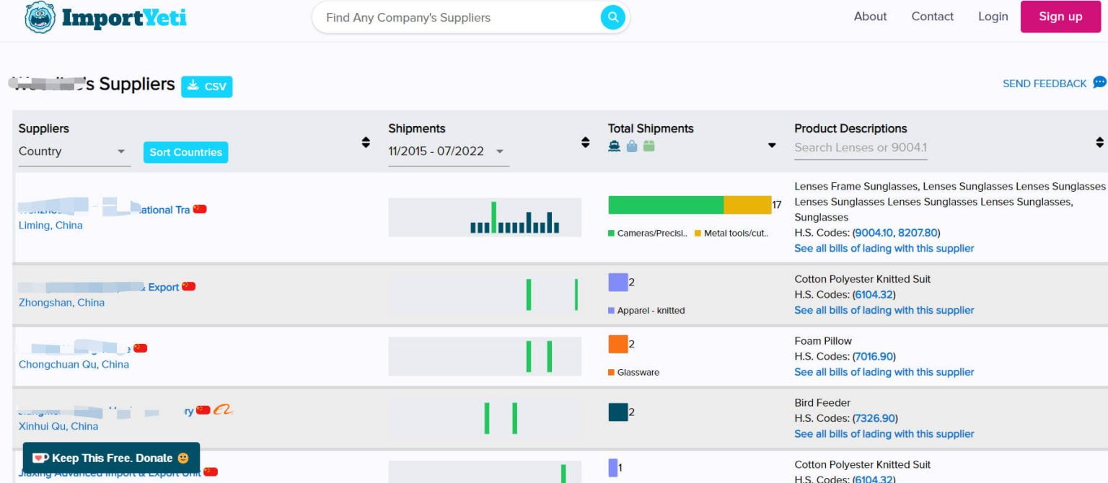Open the Country dropdown filter
The image size is (1108, 483).
tap(74, 151)
